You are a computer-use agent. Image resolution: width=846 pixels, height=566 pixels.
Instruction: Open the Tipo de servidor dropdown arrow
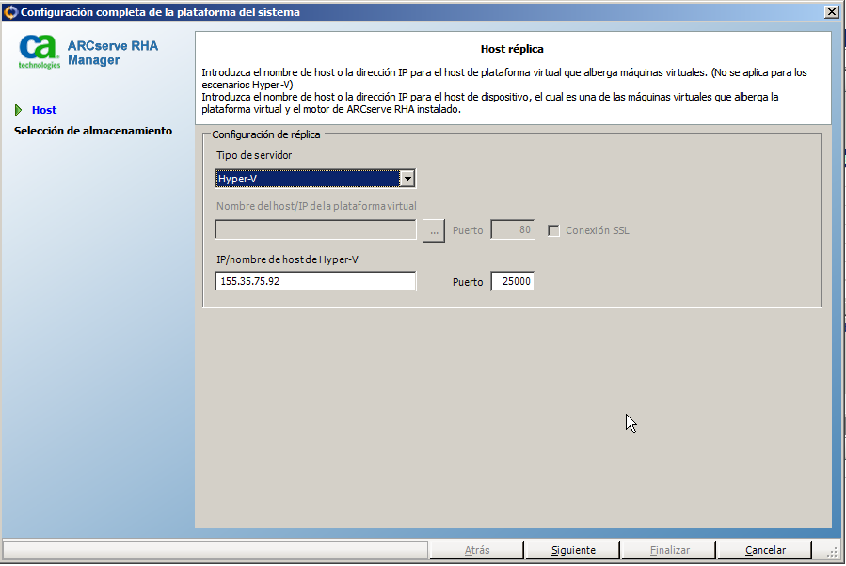[x=407, y=179]
